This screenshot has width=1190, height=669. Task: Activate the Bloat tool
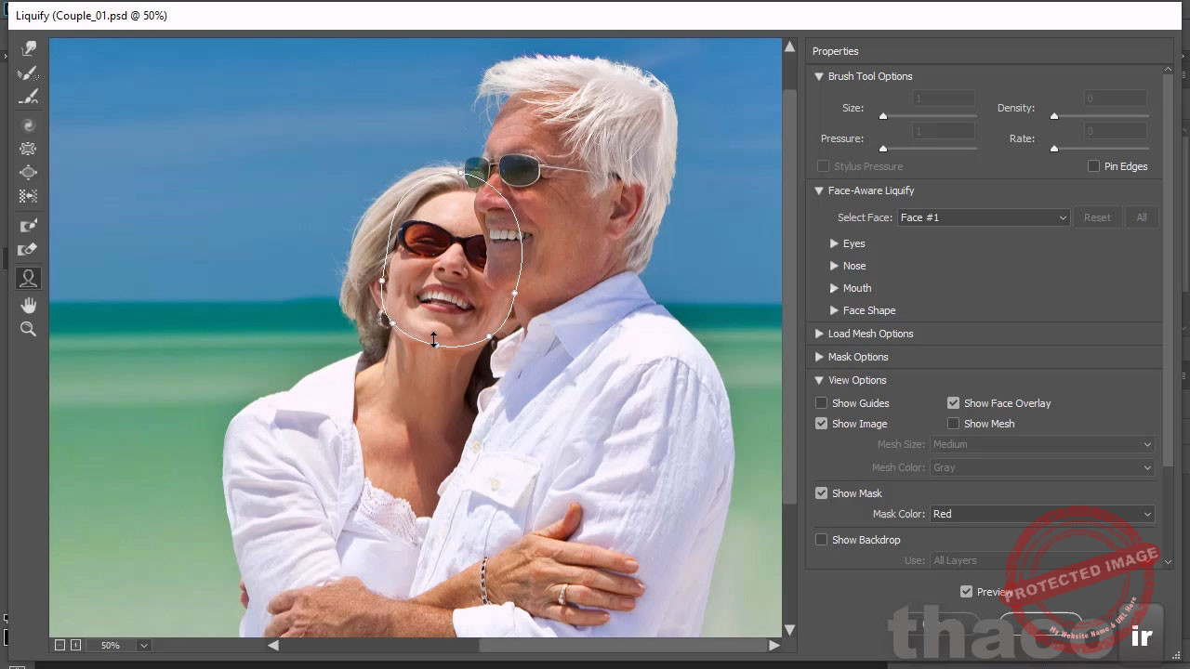[x=28, y=173]
